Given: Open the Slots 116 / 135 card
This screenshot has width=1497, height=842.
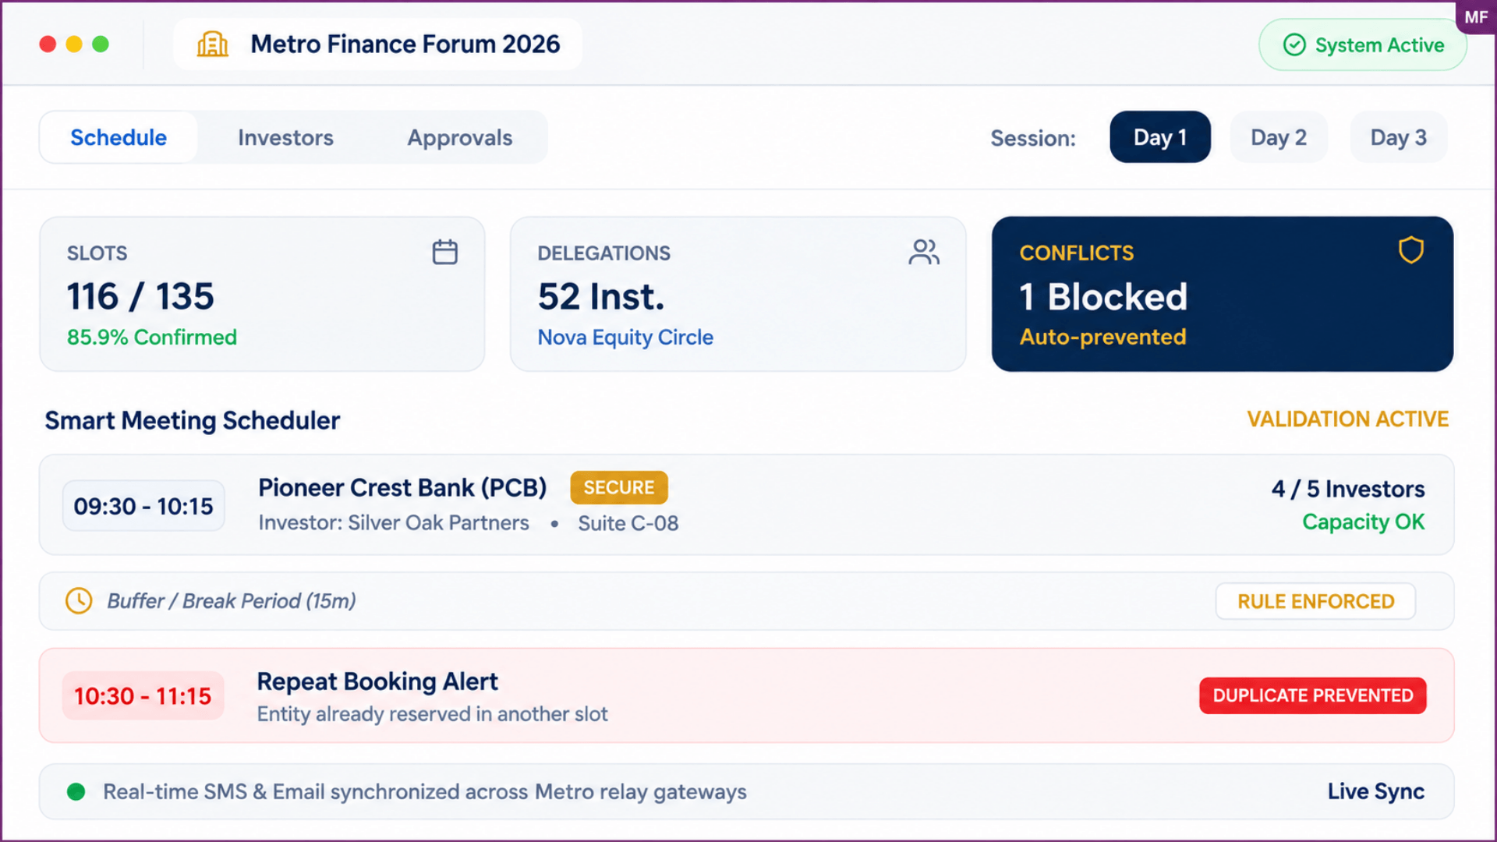Looking at the screenshot, I should point(262,294).
